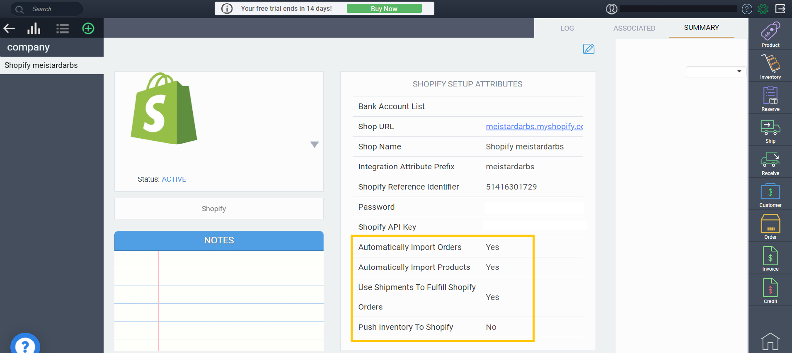The width and height of the screenshot is (792, 353).
Task: Click the 'company' heading in the sidebar
Action: pyautogui.click(x=28, y=48)
